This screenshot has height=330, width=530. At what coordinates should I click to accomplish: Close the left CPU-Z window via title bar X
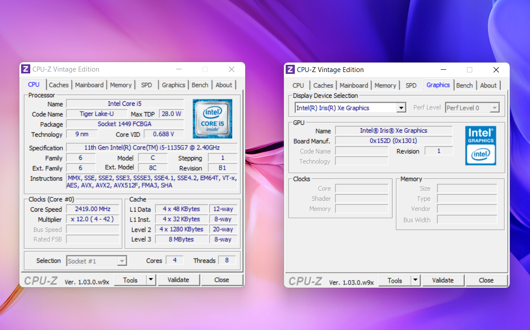(x=232, y=69)
